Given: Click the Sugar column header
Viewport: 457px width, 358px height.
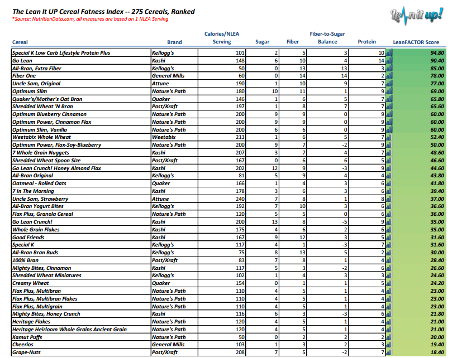Looking at the screenshot, I should click(x=263, y=42).
